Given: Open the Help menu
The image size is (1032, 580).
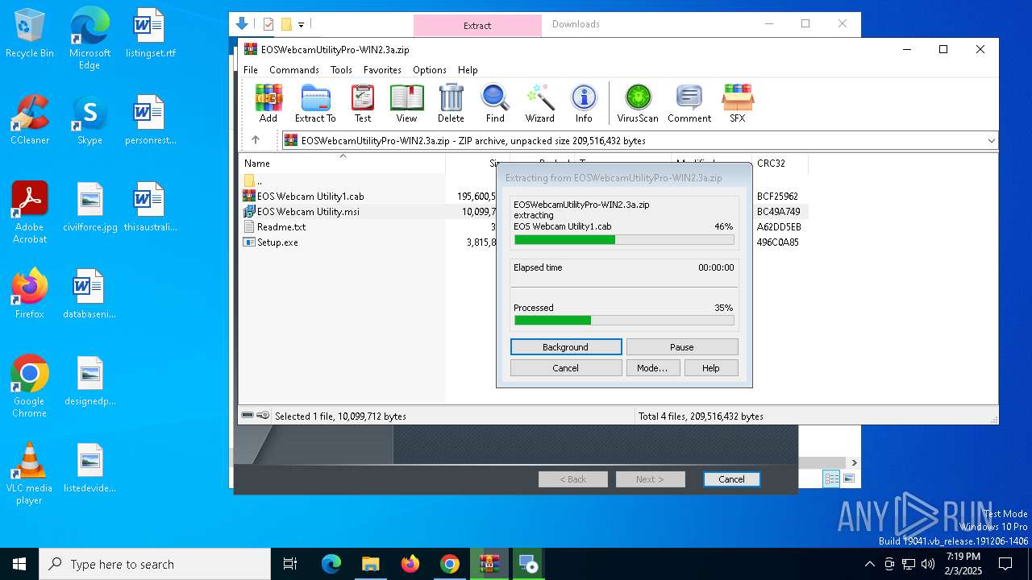Looking at the screenshot, I should [468, 70].
